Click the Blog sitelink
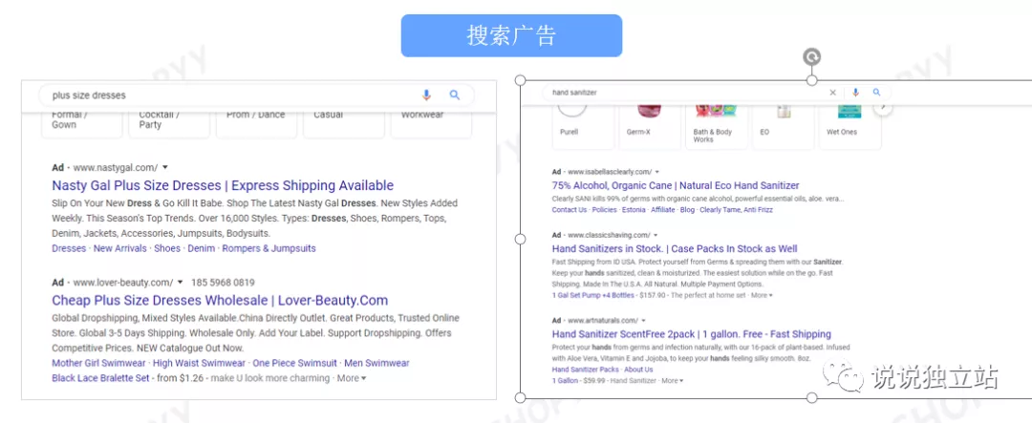 tap(687, 210)
